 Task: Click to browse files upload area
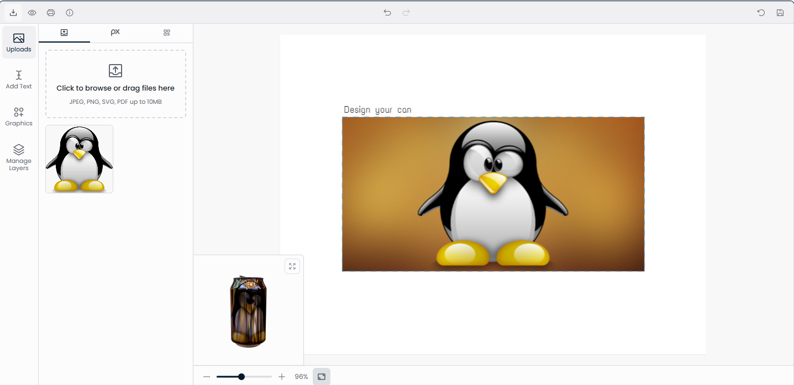[x=115, y=84]
